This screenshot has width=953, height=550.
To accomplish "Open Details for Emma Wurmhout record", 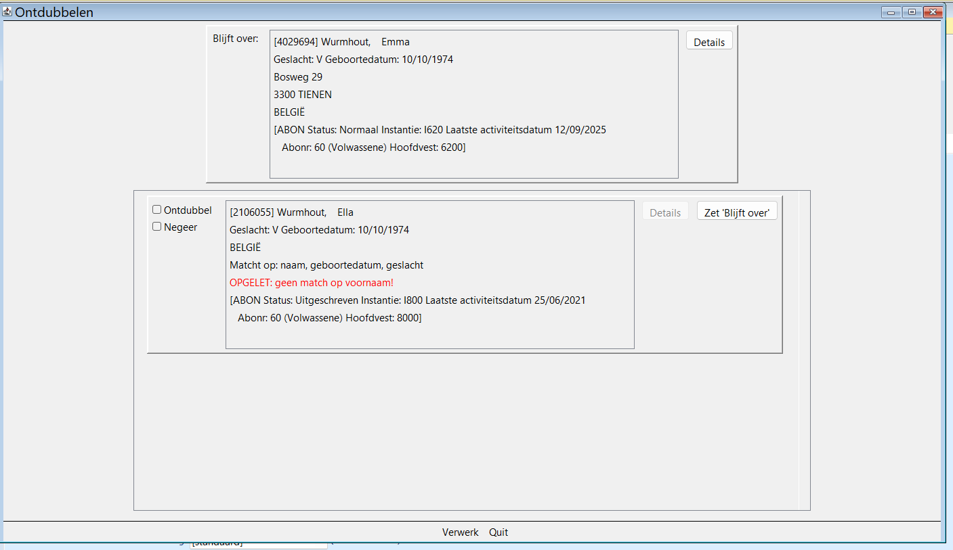I will (708, 42).
